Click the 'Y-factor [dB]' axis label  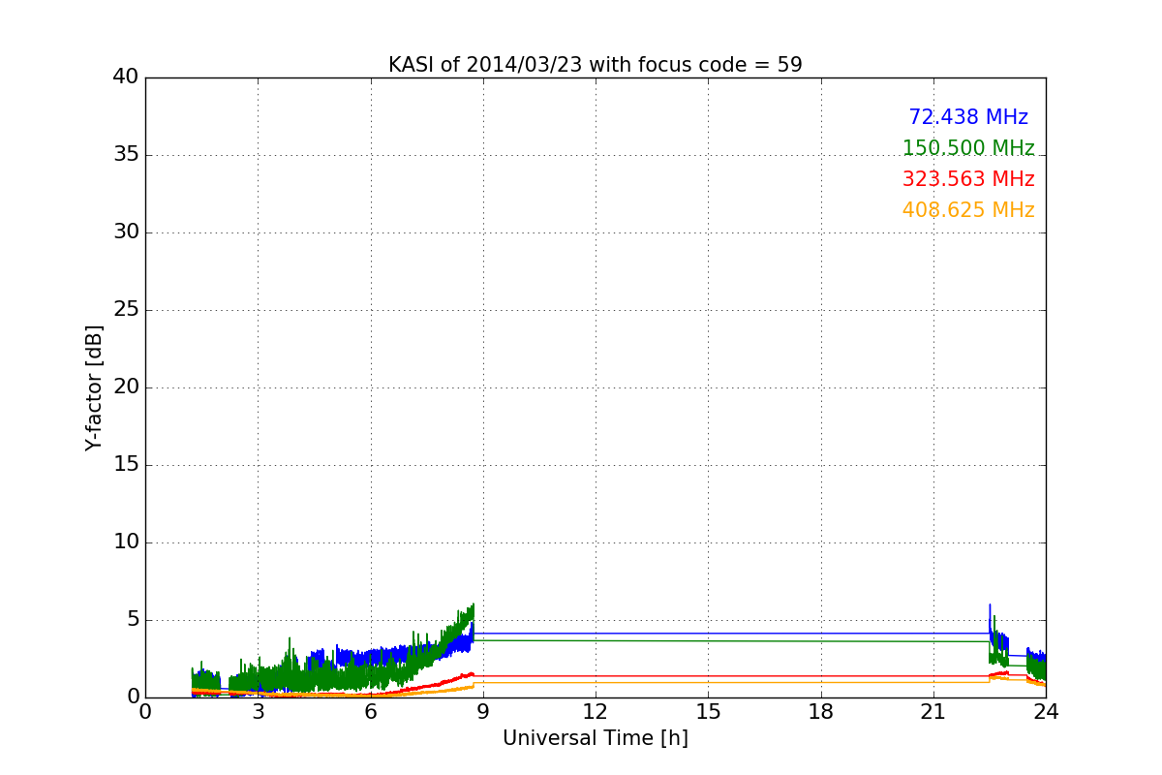[93, 387]
